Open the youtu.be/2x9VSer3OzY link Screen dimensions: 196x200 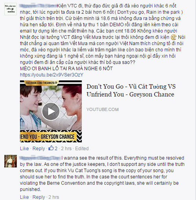click(x=52, y=75)
